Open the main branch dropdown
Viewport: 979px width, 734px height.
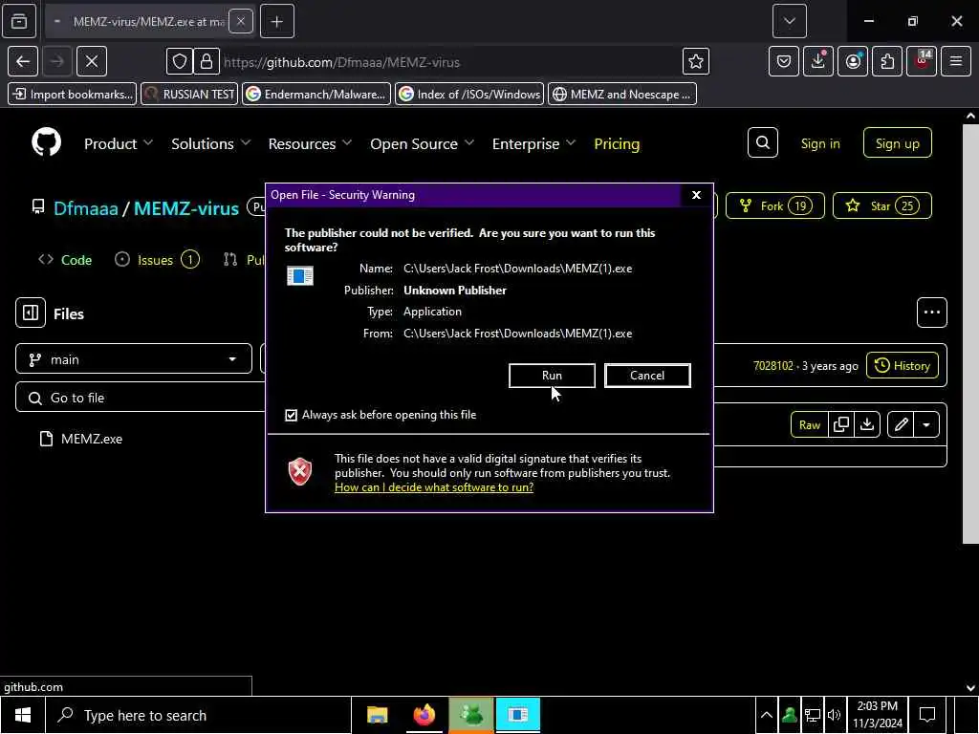coord(134,359)
